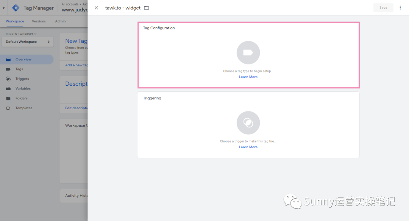Click the Edit description link
The height and width of the screenshot is (221, 409).
[76, 108]
